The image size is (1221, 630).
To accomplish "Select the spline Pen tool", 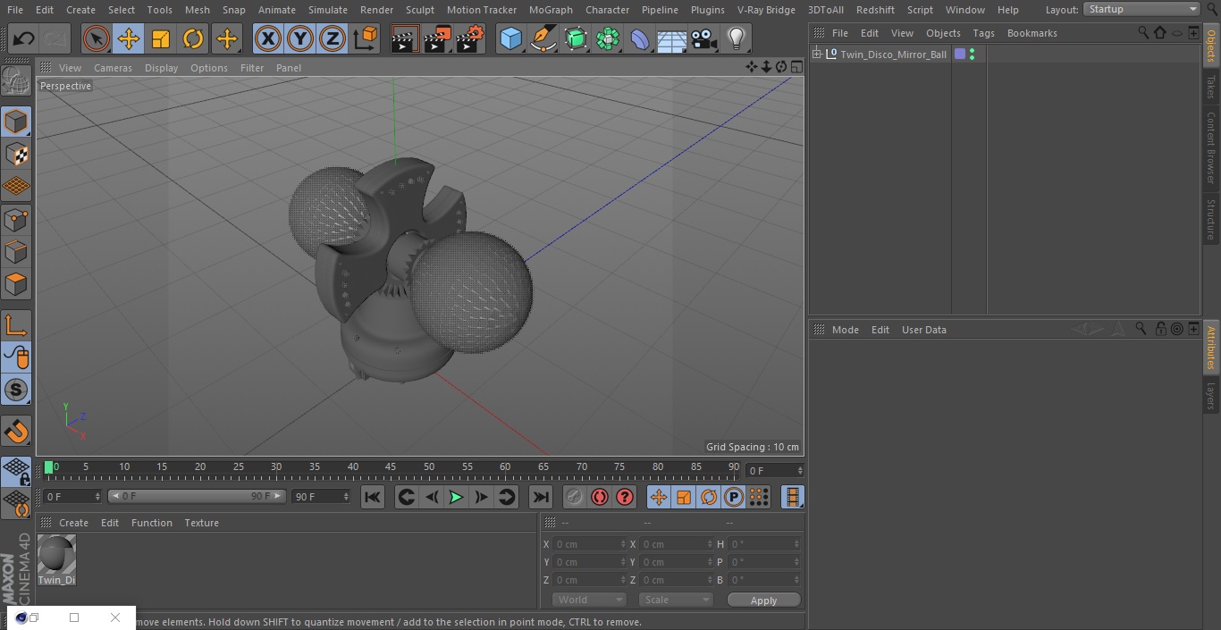I will 543,38.
